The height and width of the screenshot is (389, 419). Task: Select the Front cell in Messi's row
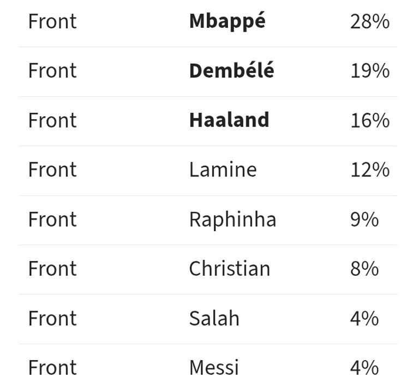pos(52,368)
